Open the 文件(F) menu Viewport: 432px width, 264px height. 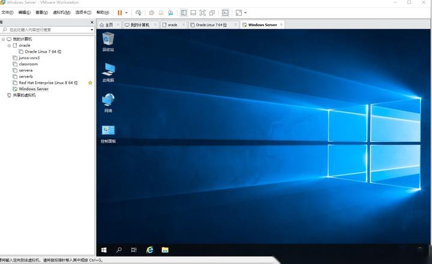pos(7,13)
